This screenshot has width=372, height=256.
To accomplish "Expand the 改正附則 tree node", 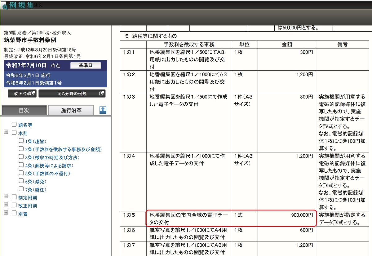I will [x=6, y=204].
